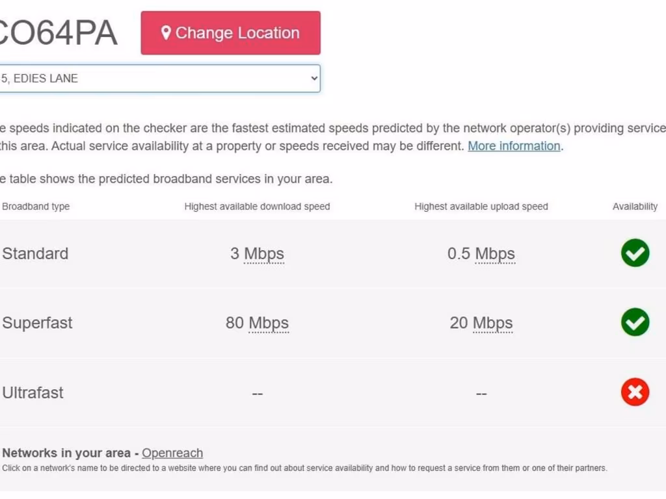666x499 pixels.
Task: Click the Openreach network link
Action: pos(172,453)
